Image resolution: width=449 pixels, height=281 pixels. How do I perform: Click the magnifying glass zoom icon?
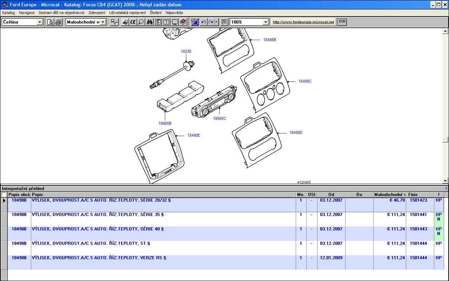click(x=141, y=22)
